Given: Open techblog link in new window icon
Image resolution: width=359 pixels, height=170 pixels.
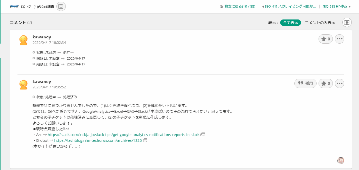Looking at the screenshot, I should coord(145,140).
